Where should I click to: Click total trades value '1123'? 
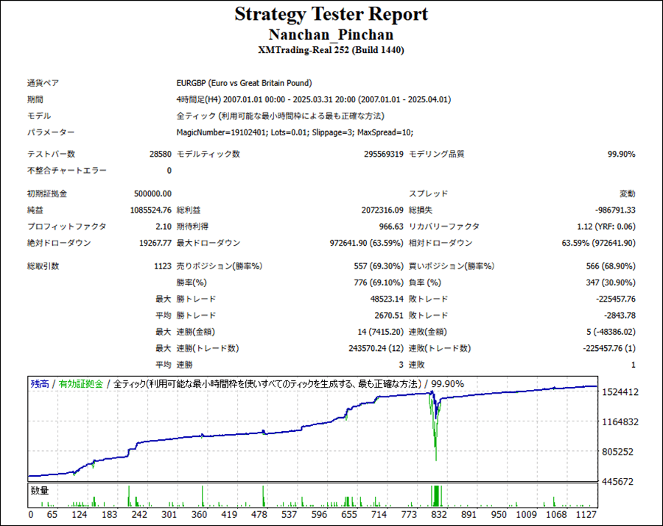click(x=163, y=266)
